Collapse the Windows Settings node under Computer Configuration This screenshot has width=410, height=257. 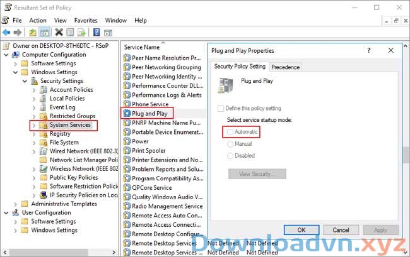tap(15, 72)
